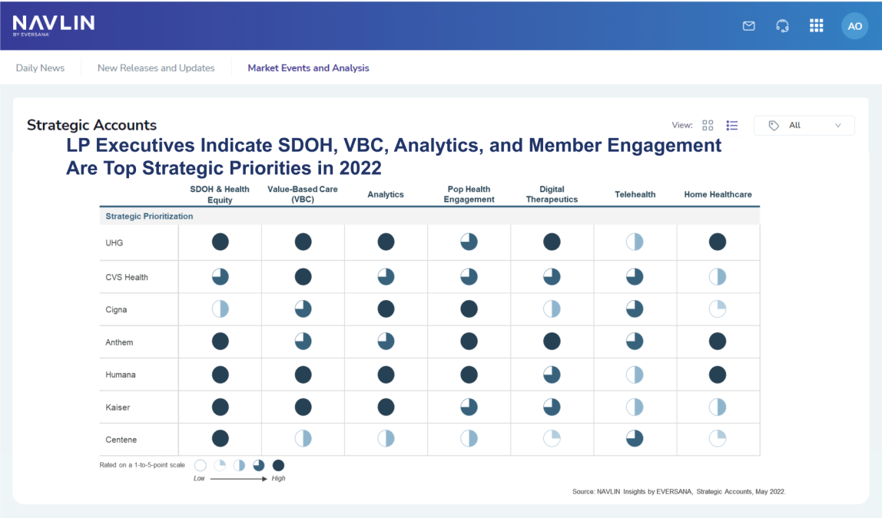Click Kaiser's Home Healthcare rating circle
This screenshot has height=518, width=882.
coord(717,407)
